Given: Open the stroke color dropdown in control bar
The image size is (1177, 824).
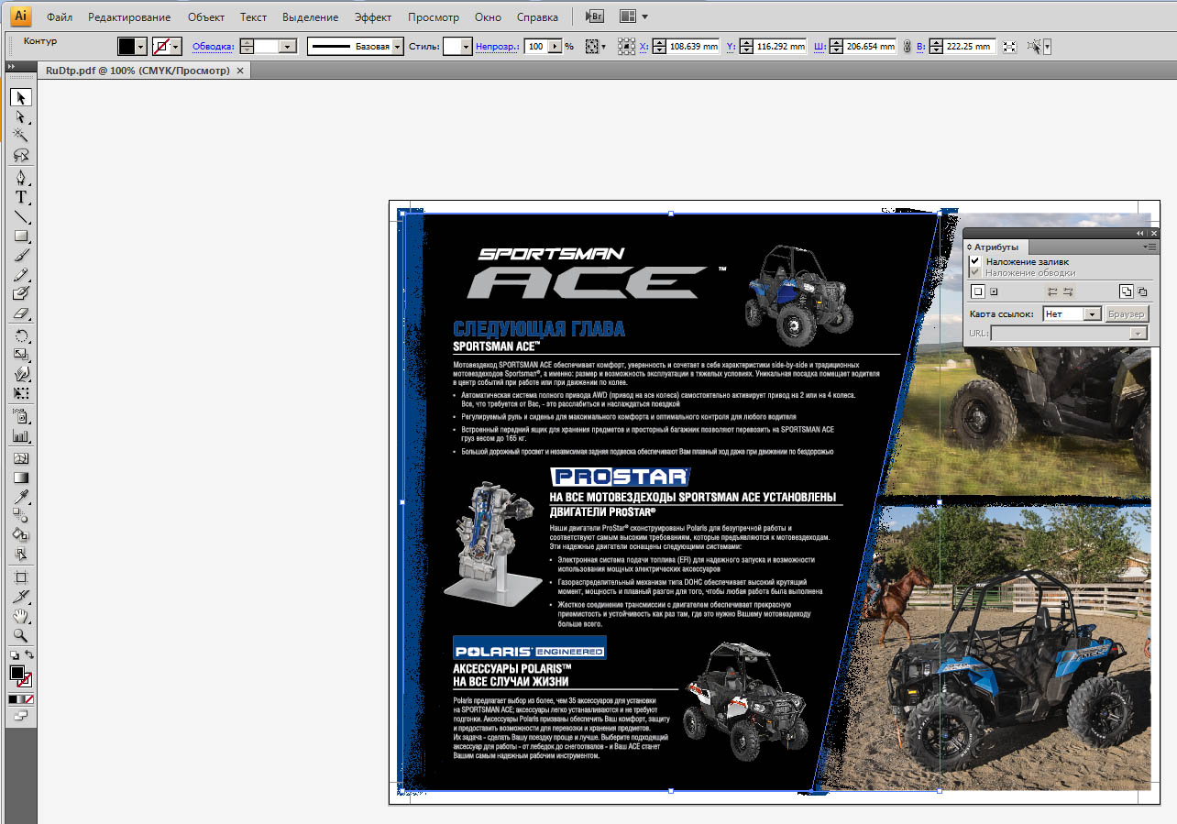Looking at the screenshot, I should 176,47.
